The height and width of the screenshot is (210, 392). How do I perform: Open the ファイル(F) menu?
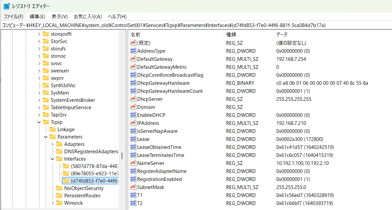(13, 16)
